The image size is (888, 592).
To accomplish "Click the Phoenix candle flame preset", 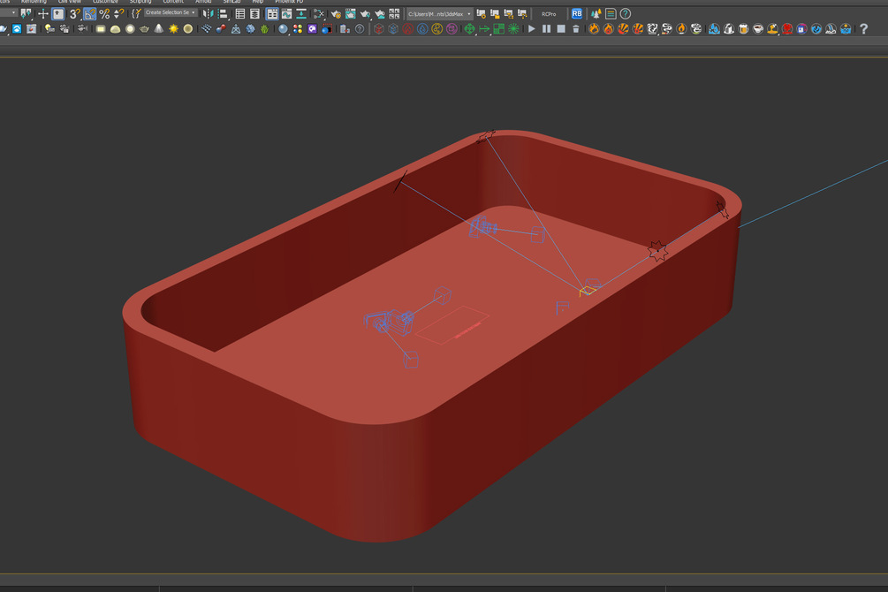I will point(681,29).
